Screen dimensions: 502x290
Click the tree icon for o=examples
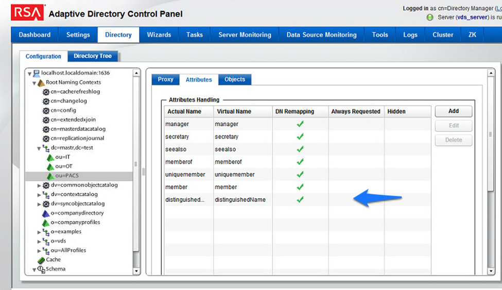click(46, 232)
